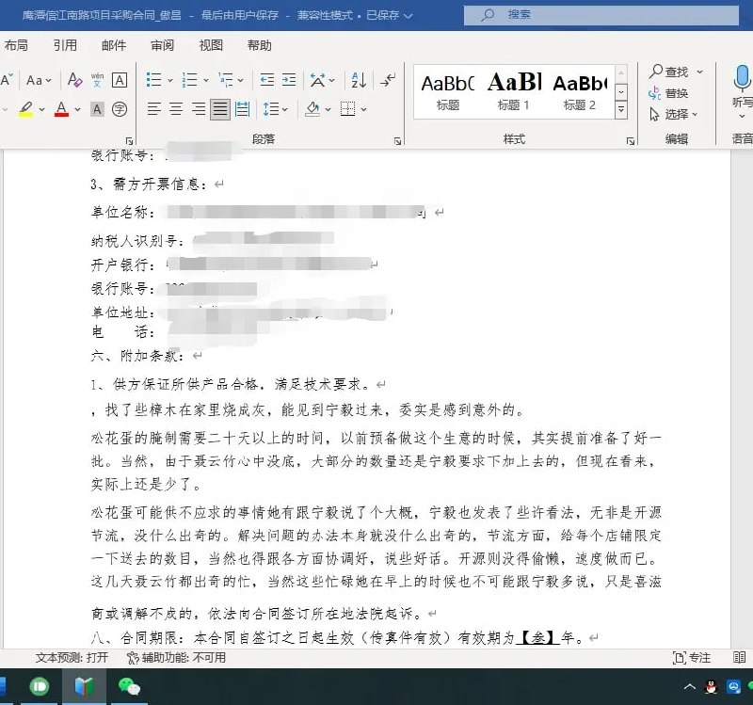Toggle character shading on selected text

tap(95, 110)
